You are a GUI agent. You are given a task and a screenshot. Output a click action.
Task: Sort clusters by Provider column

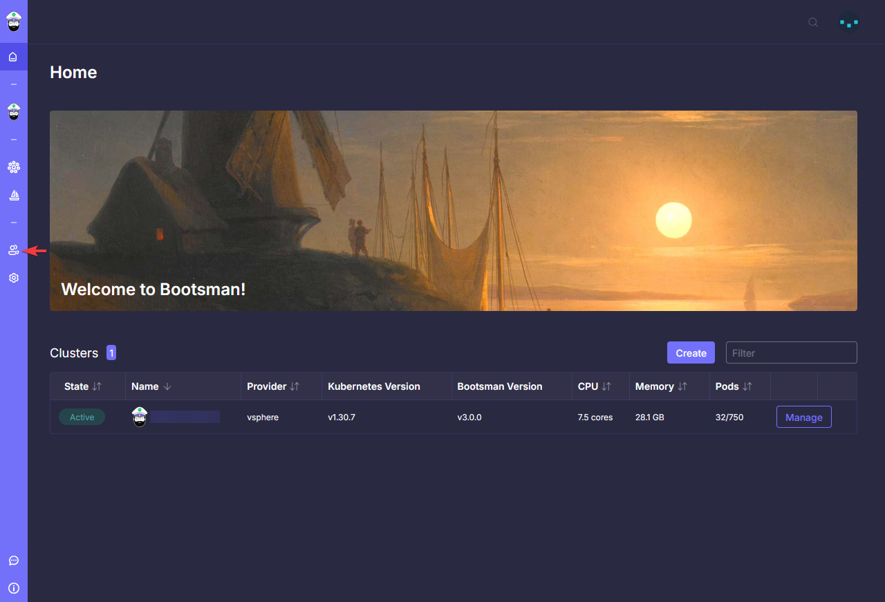click(295, 386)
